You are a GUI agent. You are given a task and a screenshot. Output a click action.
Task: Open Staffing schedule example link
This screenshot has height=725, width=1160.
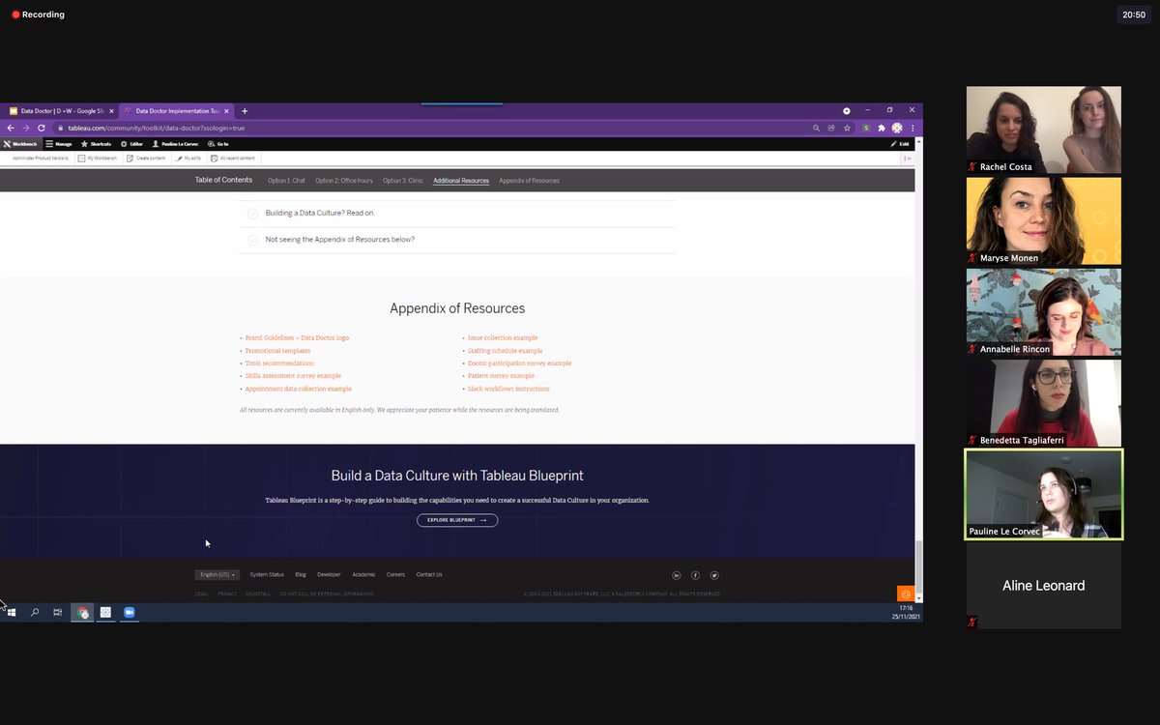tap(506, 351)
